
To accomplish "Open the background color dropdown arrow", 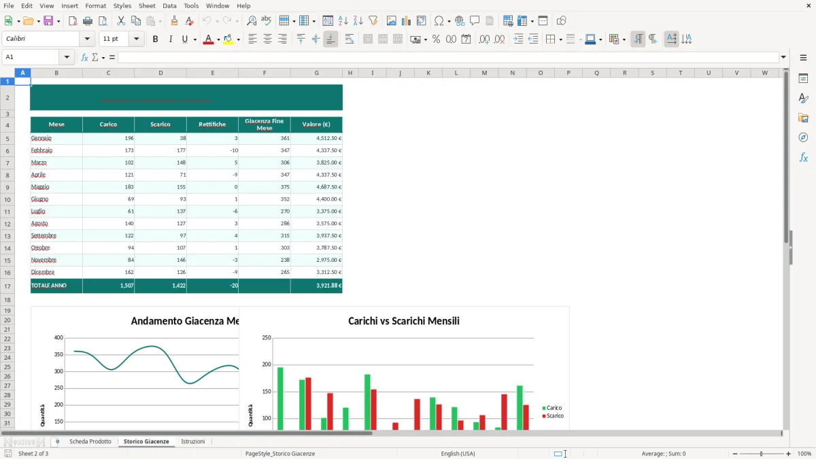I will point(238,39).
